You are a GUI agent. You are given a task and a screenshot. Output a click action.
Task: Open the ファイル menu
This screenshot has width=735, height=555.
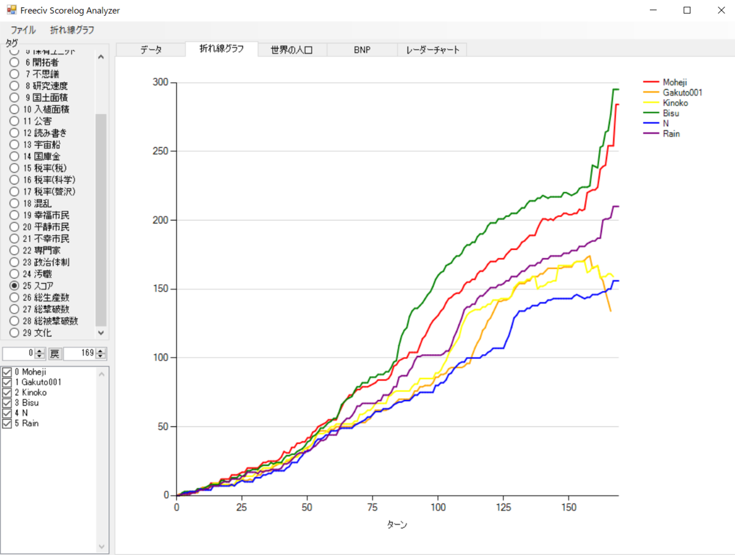(23, 30)
